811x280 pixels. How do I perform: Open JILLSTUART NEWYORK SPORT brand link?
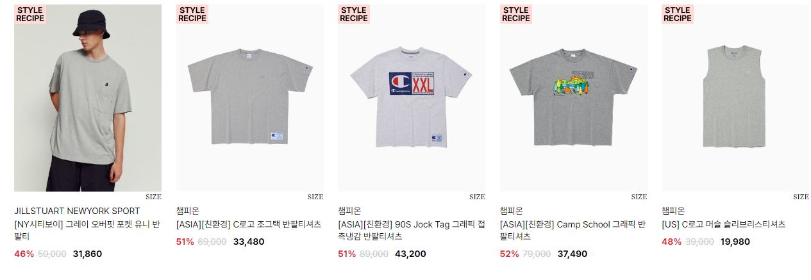click(x=77, y=211)
